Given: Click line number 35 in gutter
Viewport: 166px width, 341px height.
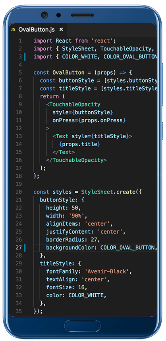Looking at the screenshot, I should 19,311.
